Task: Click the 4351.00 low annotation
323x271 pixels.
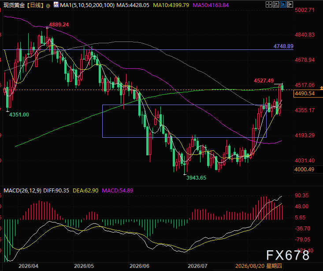Action: tap(19, 115)
